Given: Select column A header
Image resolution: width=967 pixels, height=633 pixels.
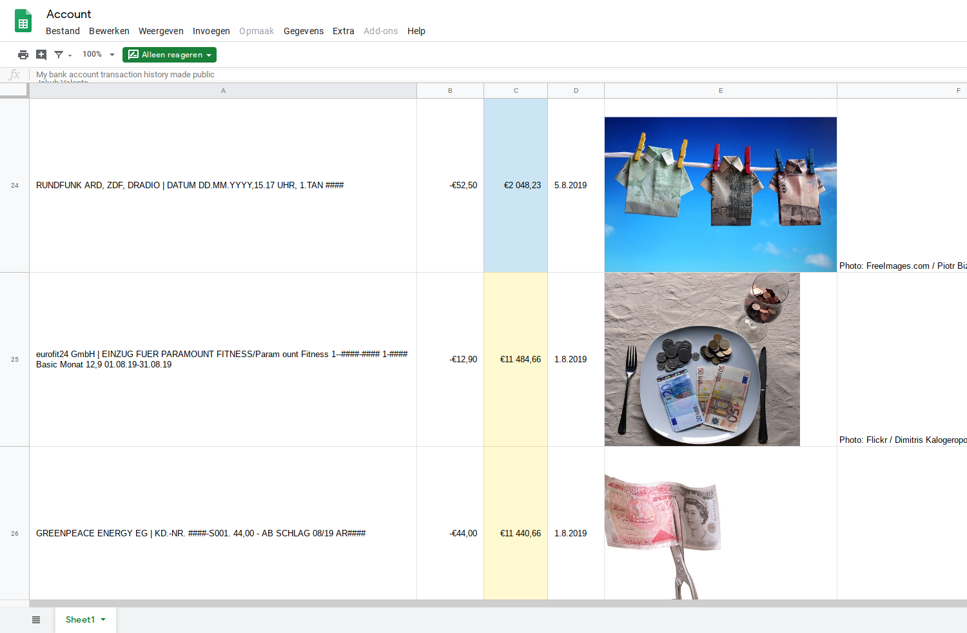Looking at the screenshot, I should [x=223, y=91].
